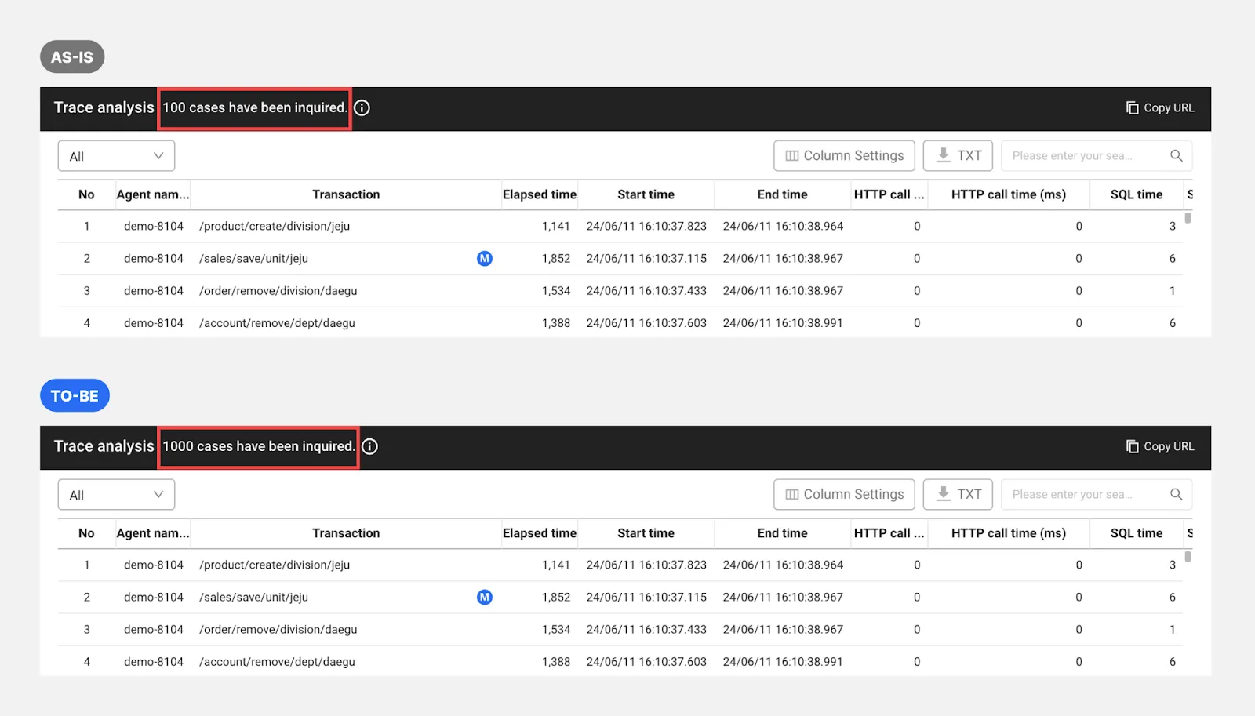Select /sales/save/unit/jeju in AS-IS table
Image resolution: width=1255 pixels, height=716 pixels.
[x=253, y=259]
